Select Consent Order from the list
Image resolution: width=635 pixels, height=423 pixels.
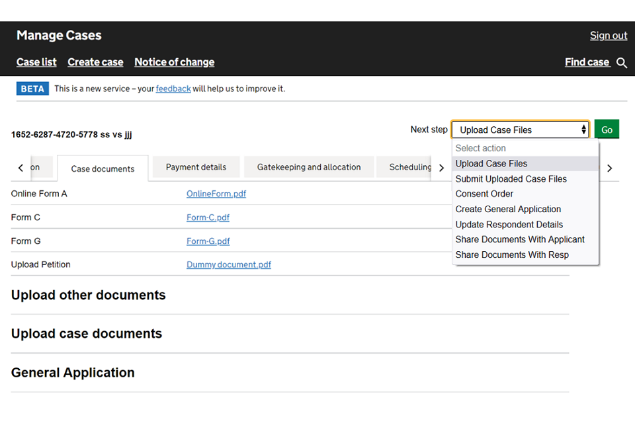click(x=484, y=194)
